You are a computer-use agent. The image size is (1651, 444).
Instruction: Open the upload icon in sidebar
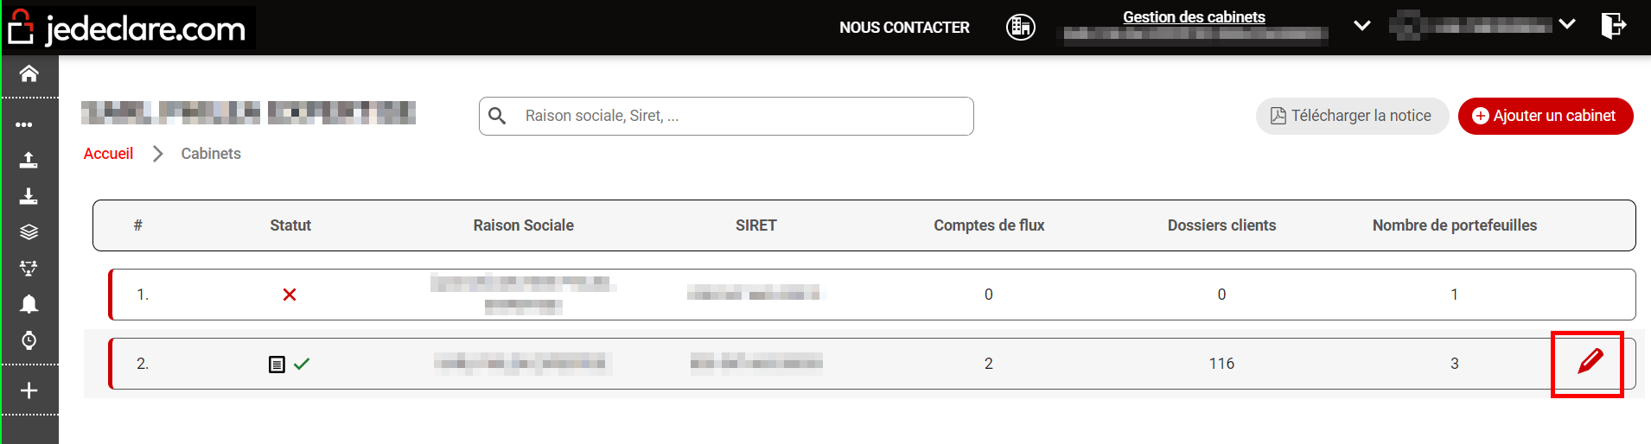(29, 160)
